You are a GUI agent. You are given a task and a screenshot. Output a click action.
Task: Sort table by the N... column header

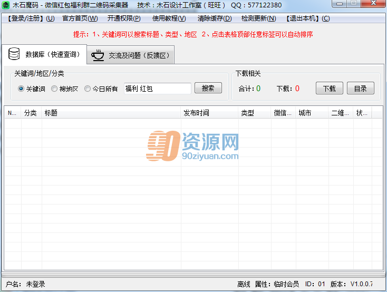tap(13, 113)
